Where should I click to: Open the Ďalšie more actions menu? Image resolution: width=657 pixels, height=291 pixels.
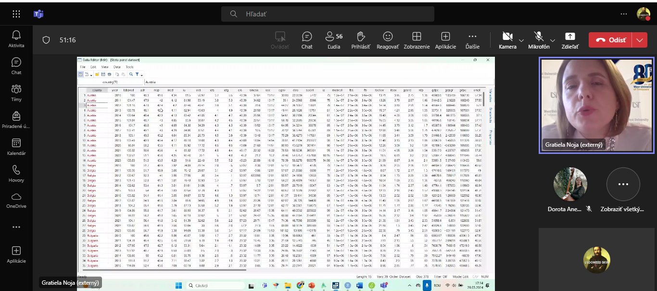(472, 40)
